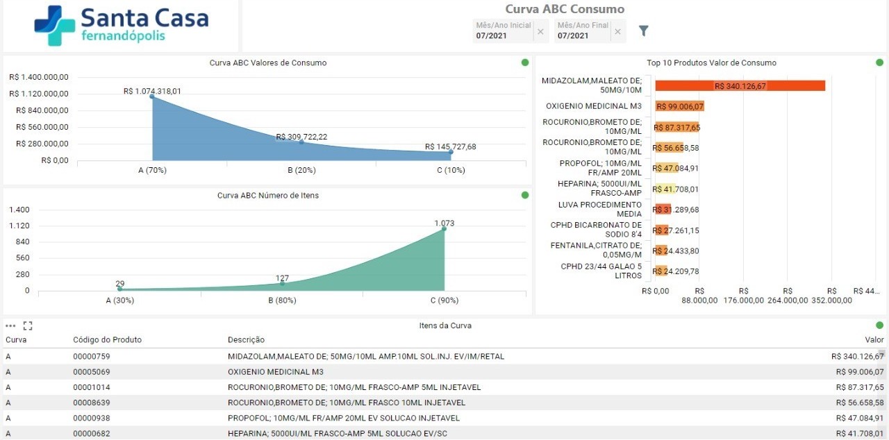The width and height of the screenshot is (889, 440).
Task: Expand the Itens da Curva table fullscreen
Action: 28,325
